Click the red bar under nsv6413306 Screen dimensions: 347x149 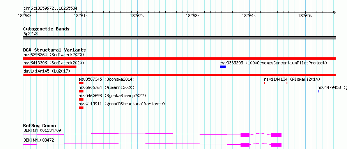coord(50,67)
